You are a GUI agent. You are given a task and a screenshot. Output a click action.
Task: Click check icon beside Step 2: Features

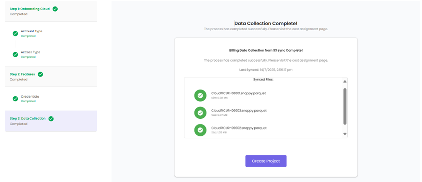pos(40,74)
